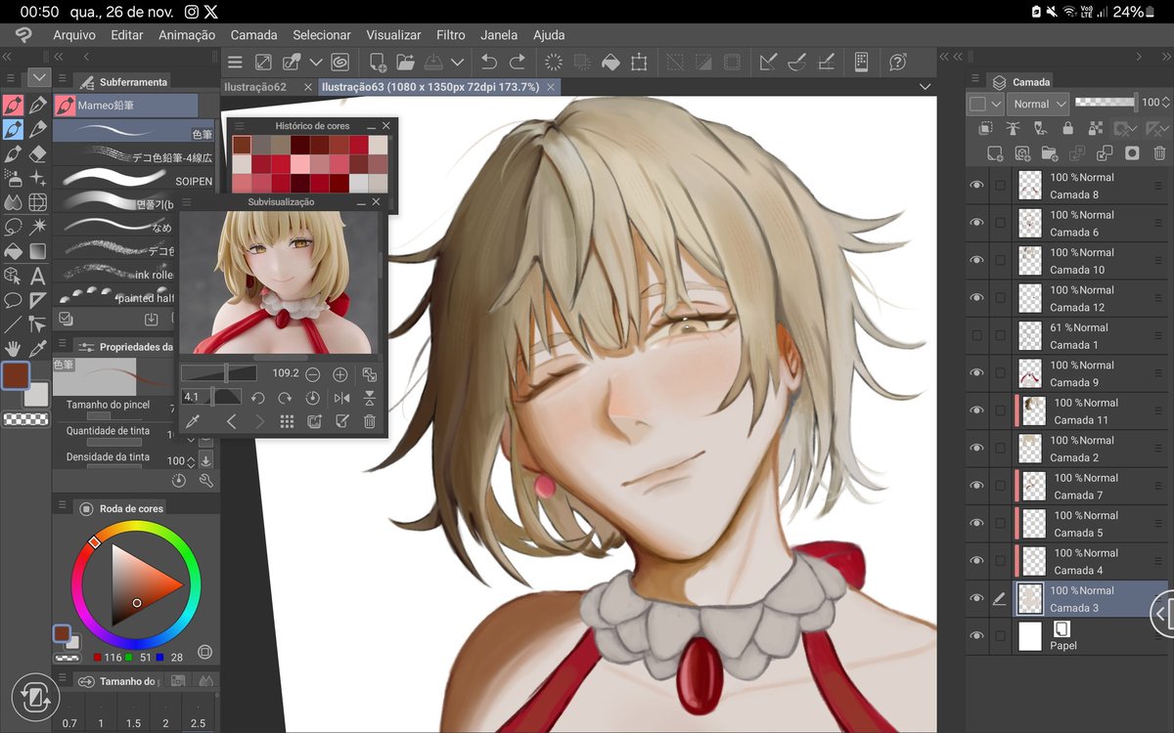Create a new raster layer in the Camada panel
This screenshot has width=1174, height=733.
tap(995, 153)
